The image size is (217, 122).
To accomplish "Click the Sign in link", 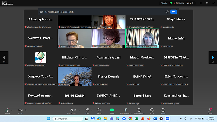I will click(164, 3).
